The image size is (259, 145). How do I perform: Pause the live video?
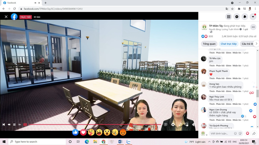tap(14, 125)
